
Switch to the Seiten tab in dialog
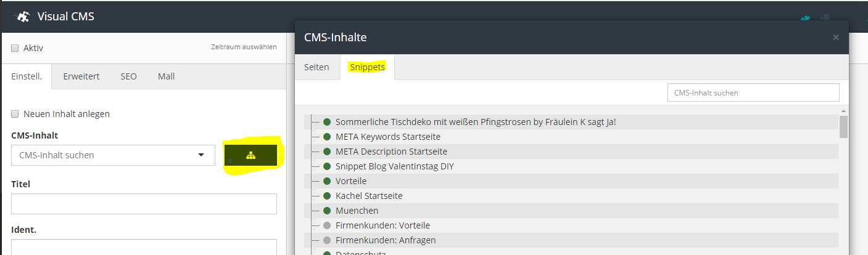tap(316, 67)
